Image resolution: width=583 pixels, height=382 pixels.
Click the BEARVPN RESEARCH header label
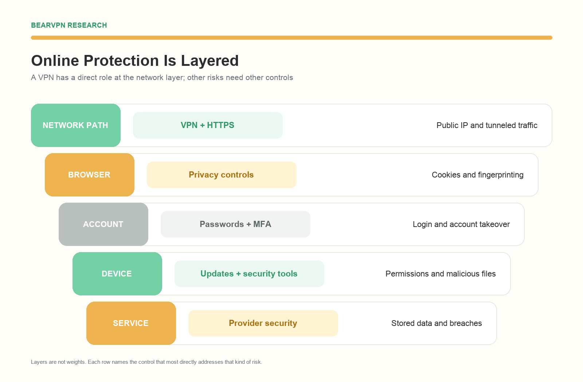tap(69, 25)
